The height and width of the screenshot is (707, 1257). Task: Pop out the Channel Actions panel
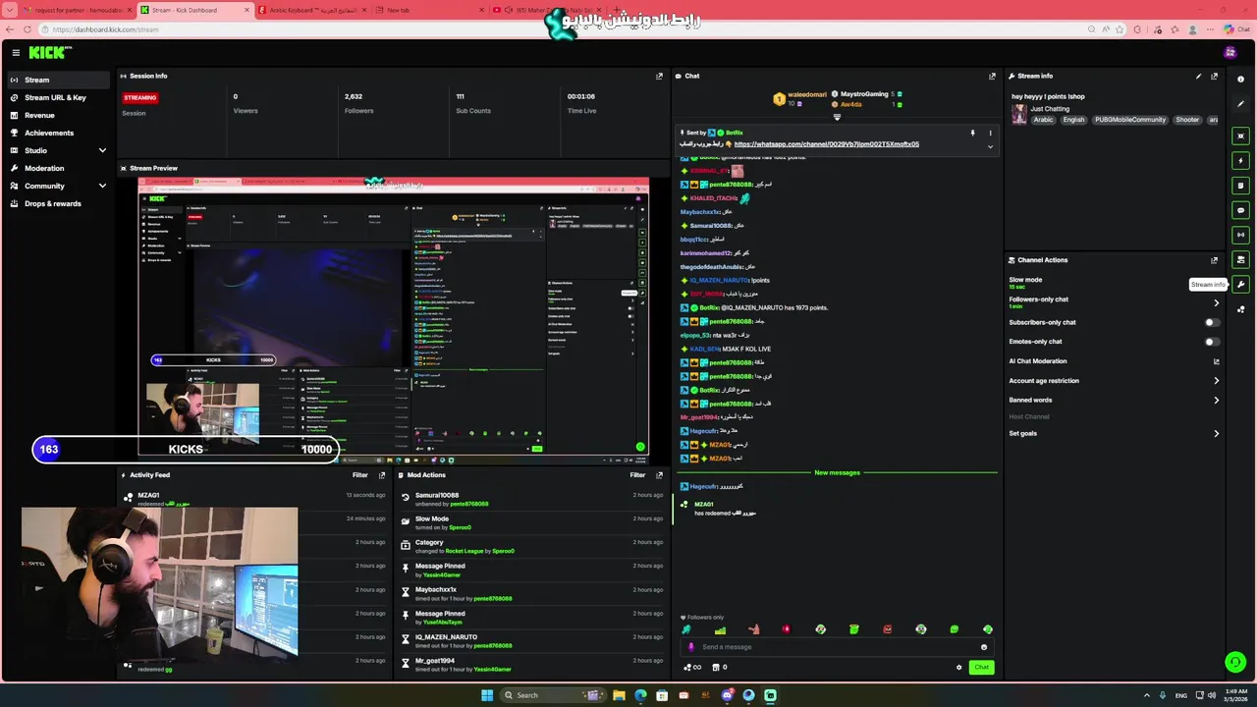pos(1214,260)
